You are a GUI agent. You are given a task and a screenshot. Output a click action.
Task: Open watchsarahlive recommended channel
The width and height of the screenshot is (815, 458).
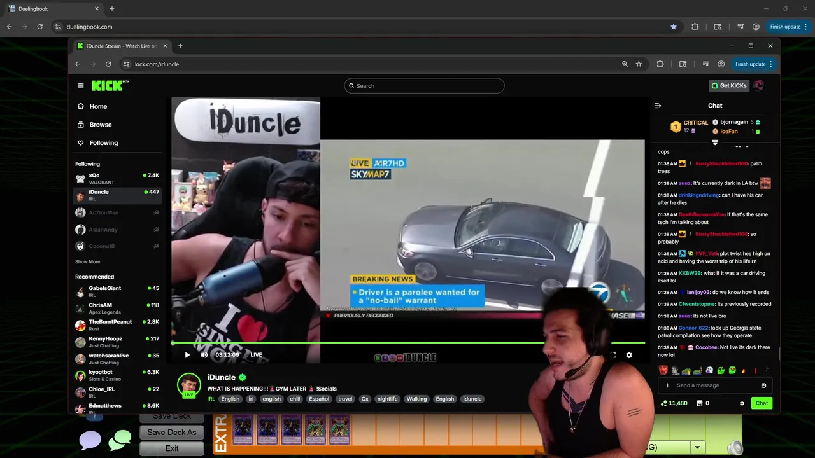coord(117,359)
